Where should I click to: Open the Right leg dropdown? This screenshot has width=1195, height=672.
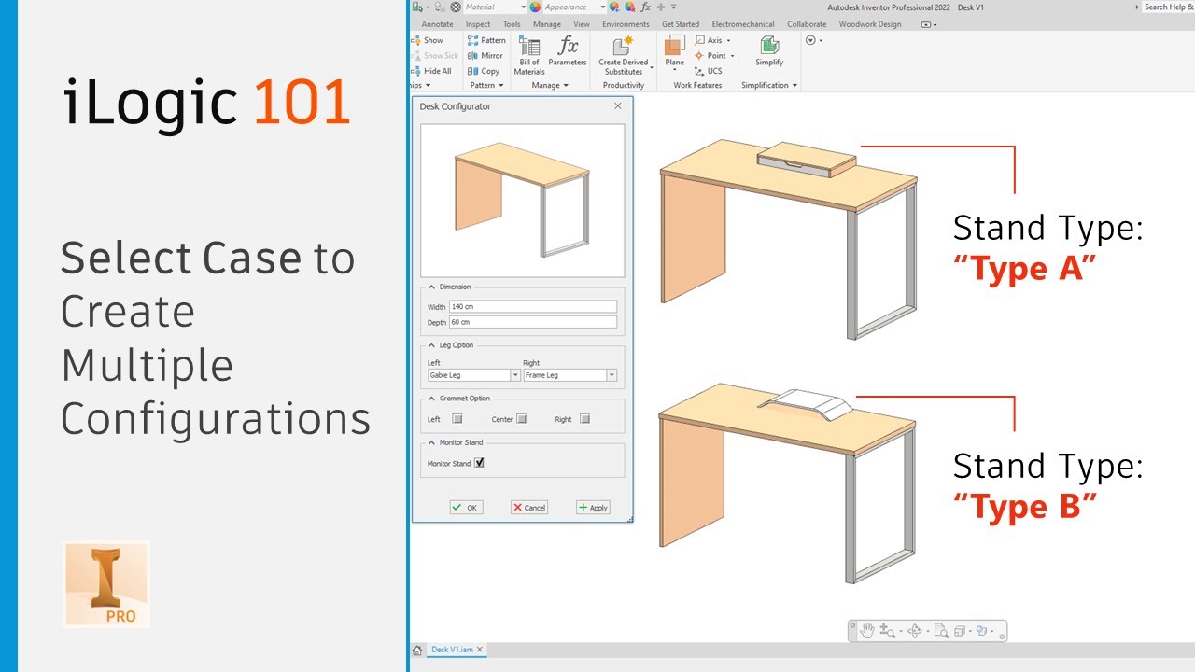[612, 375]
